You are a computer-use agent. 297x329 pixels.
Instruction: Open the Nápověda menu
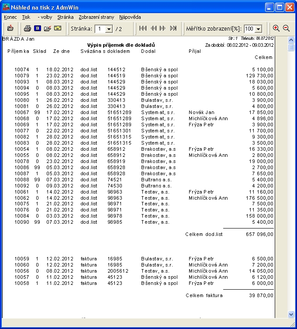pos(130,17)
